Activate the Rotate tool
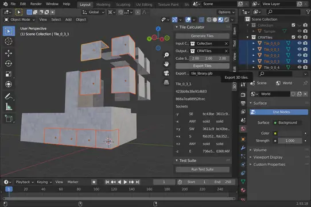The image size is (311, 207). coord(9,64)
